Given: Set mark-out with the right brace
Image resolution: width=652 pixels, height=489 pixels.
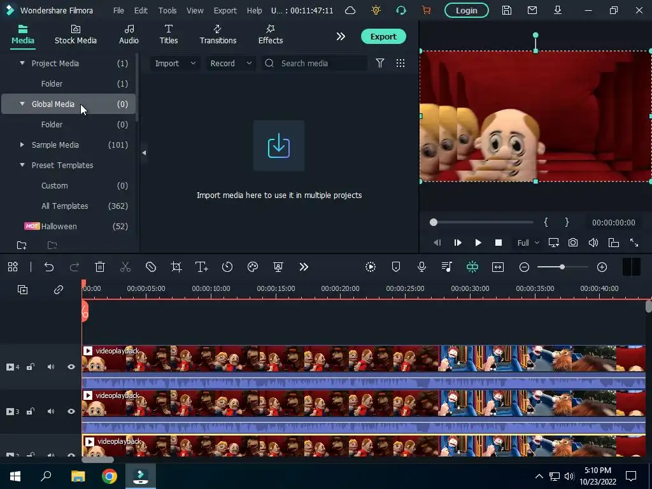Looking at the screenshot, I should click(x=567, y=222).
